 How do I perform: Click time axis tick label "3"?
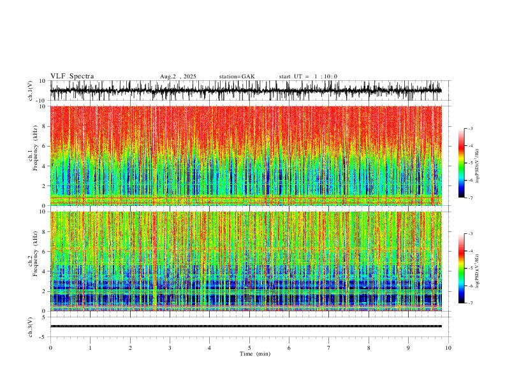[x=170, y=348]
